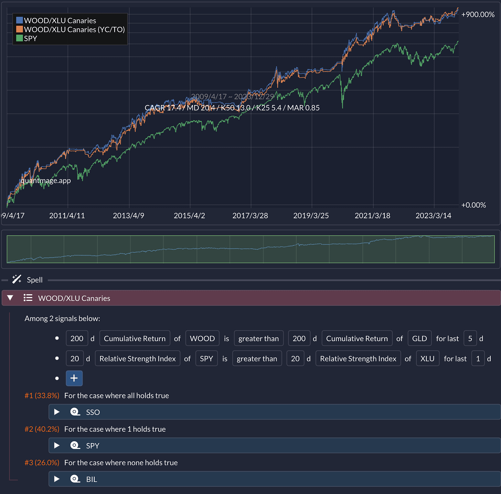The width and height of the screenshot is (501, 494).
Task: Open the greater than comparator in the RSI row
Action: [x=257, y=358]
